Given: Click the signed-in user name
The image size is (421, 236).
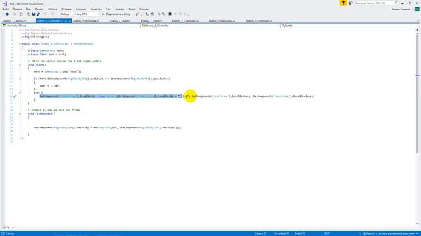Looking at the screenshot, I should click(x=401, y=9).
